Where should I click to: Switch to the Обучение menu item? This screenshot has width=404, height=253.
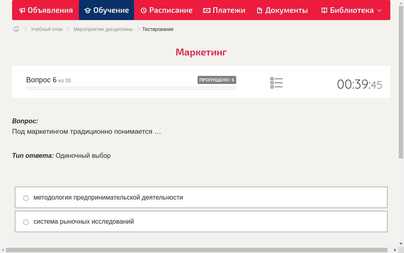106,10
